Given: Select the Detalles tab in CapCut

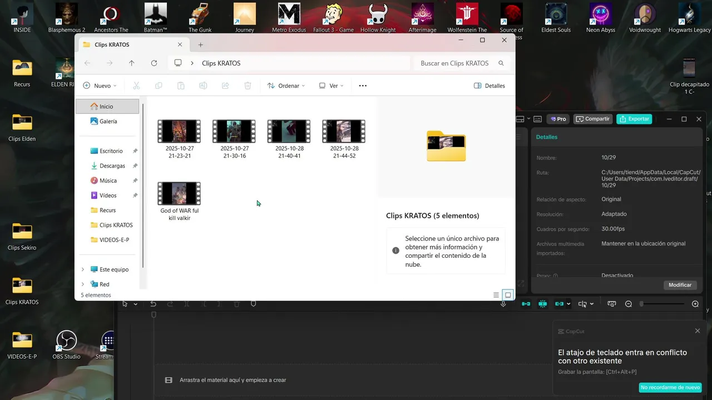Looking at the screenshot, I should pos(547,137).
